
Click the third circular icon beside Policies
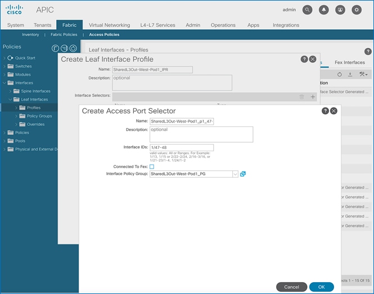pos(73,48)
